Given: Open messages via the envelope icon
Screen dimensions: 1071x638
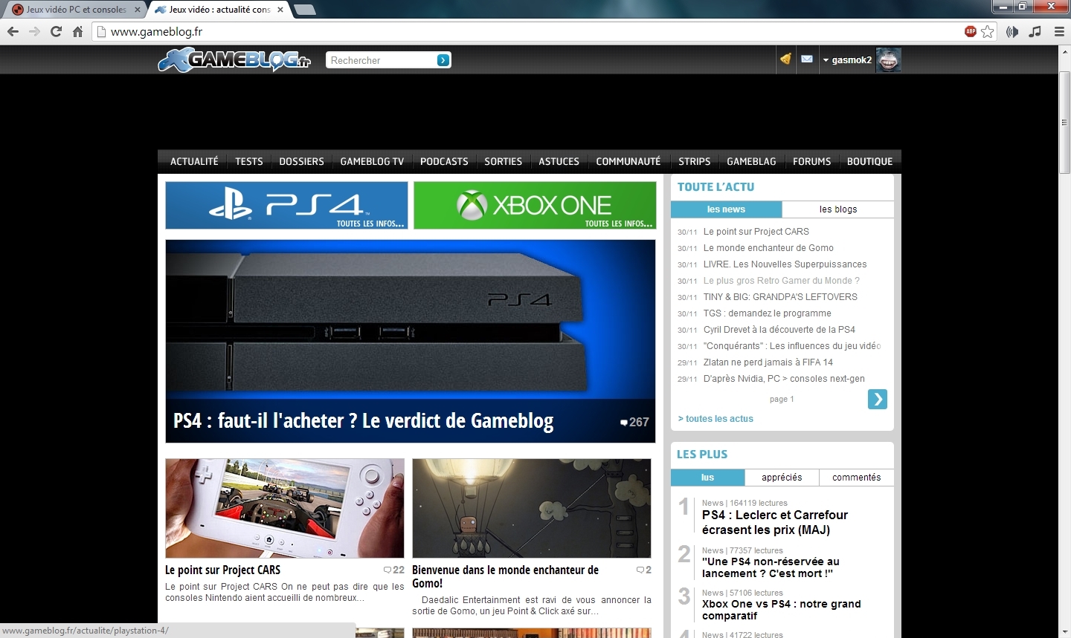Looking at the screenshot, I should coord(807,59).
